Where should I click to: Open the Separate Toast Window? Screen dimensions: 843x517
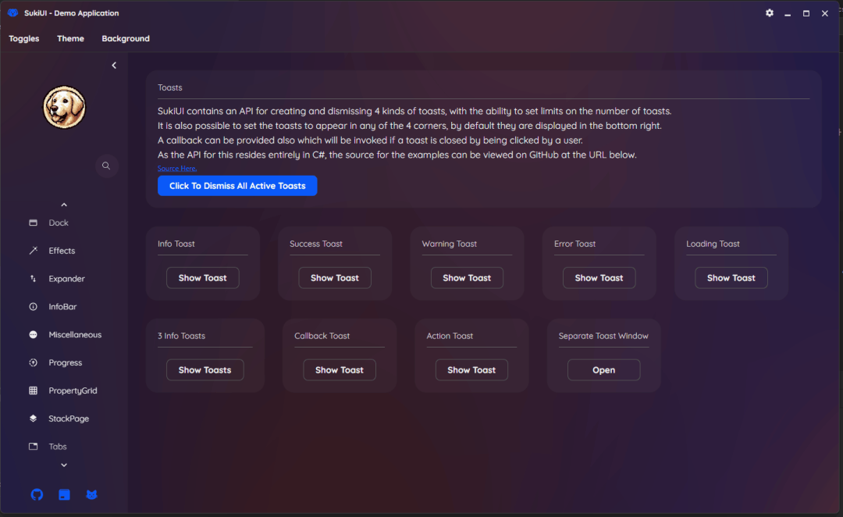click(x=603, y=369)
